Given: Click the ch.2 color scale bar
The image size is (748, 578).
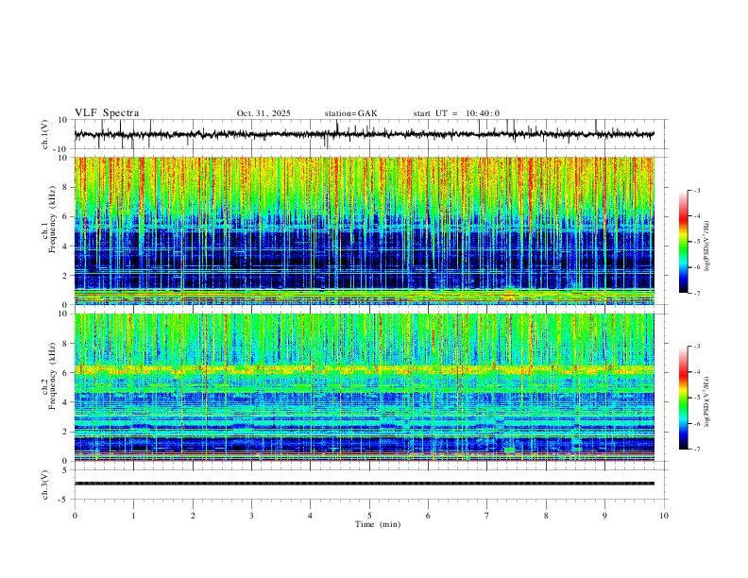Looking at the screenshot, I should 684,398.
